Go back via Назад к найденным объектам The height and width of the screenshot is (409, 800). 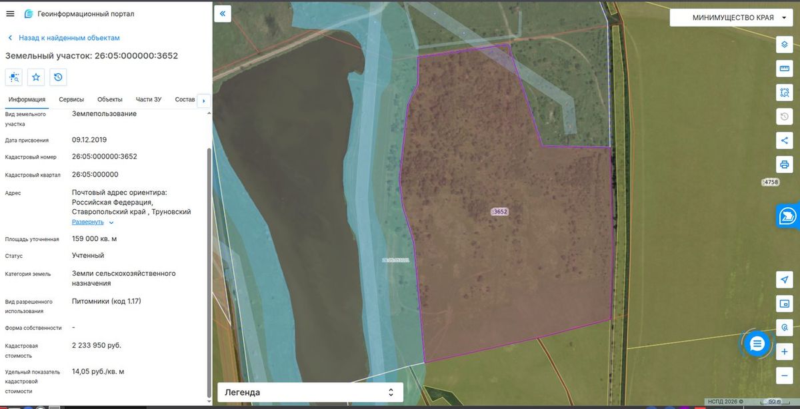pyautogui.click(x=63, y=38)
